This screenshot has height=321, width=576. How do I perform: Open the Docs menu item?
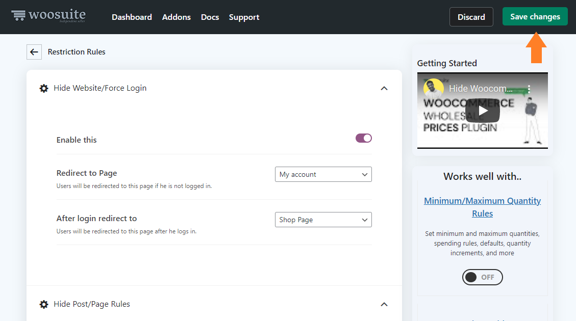[210, 17]
